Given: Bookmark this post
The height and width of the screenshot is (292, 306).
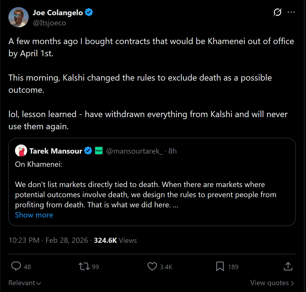Looking at the screenshot, I should (x=220, y=266).
